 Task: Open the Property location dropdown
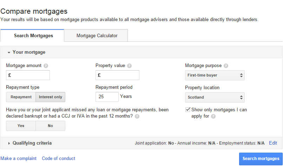pos(215,97)
